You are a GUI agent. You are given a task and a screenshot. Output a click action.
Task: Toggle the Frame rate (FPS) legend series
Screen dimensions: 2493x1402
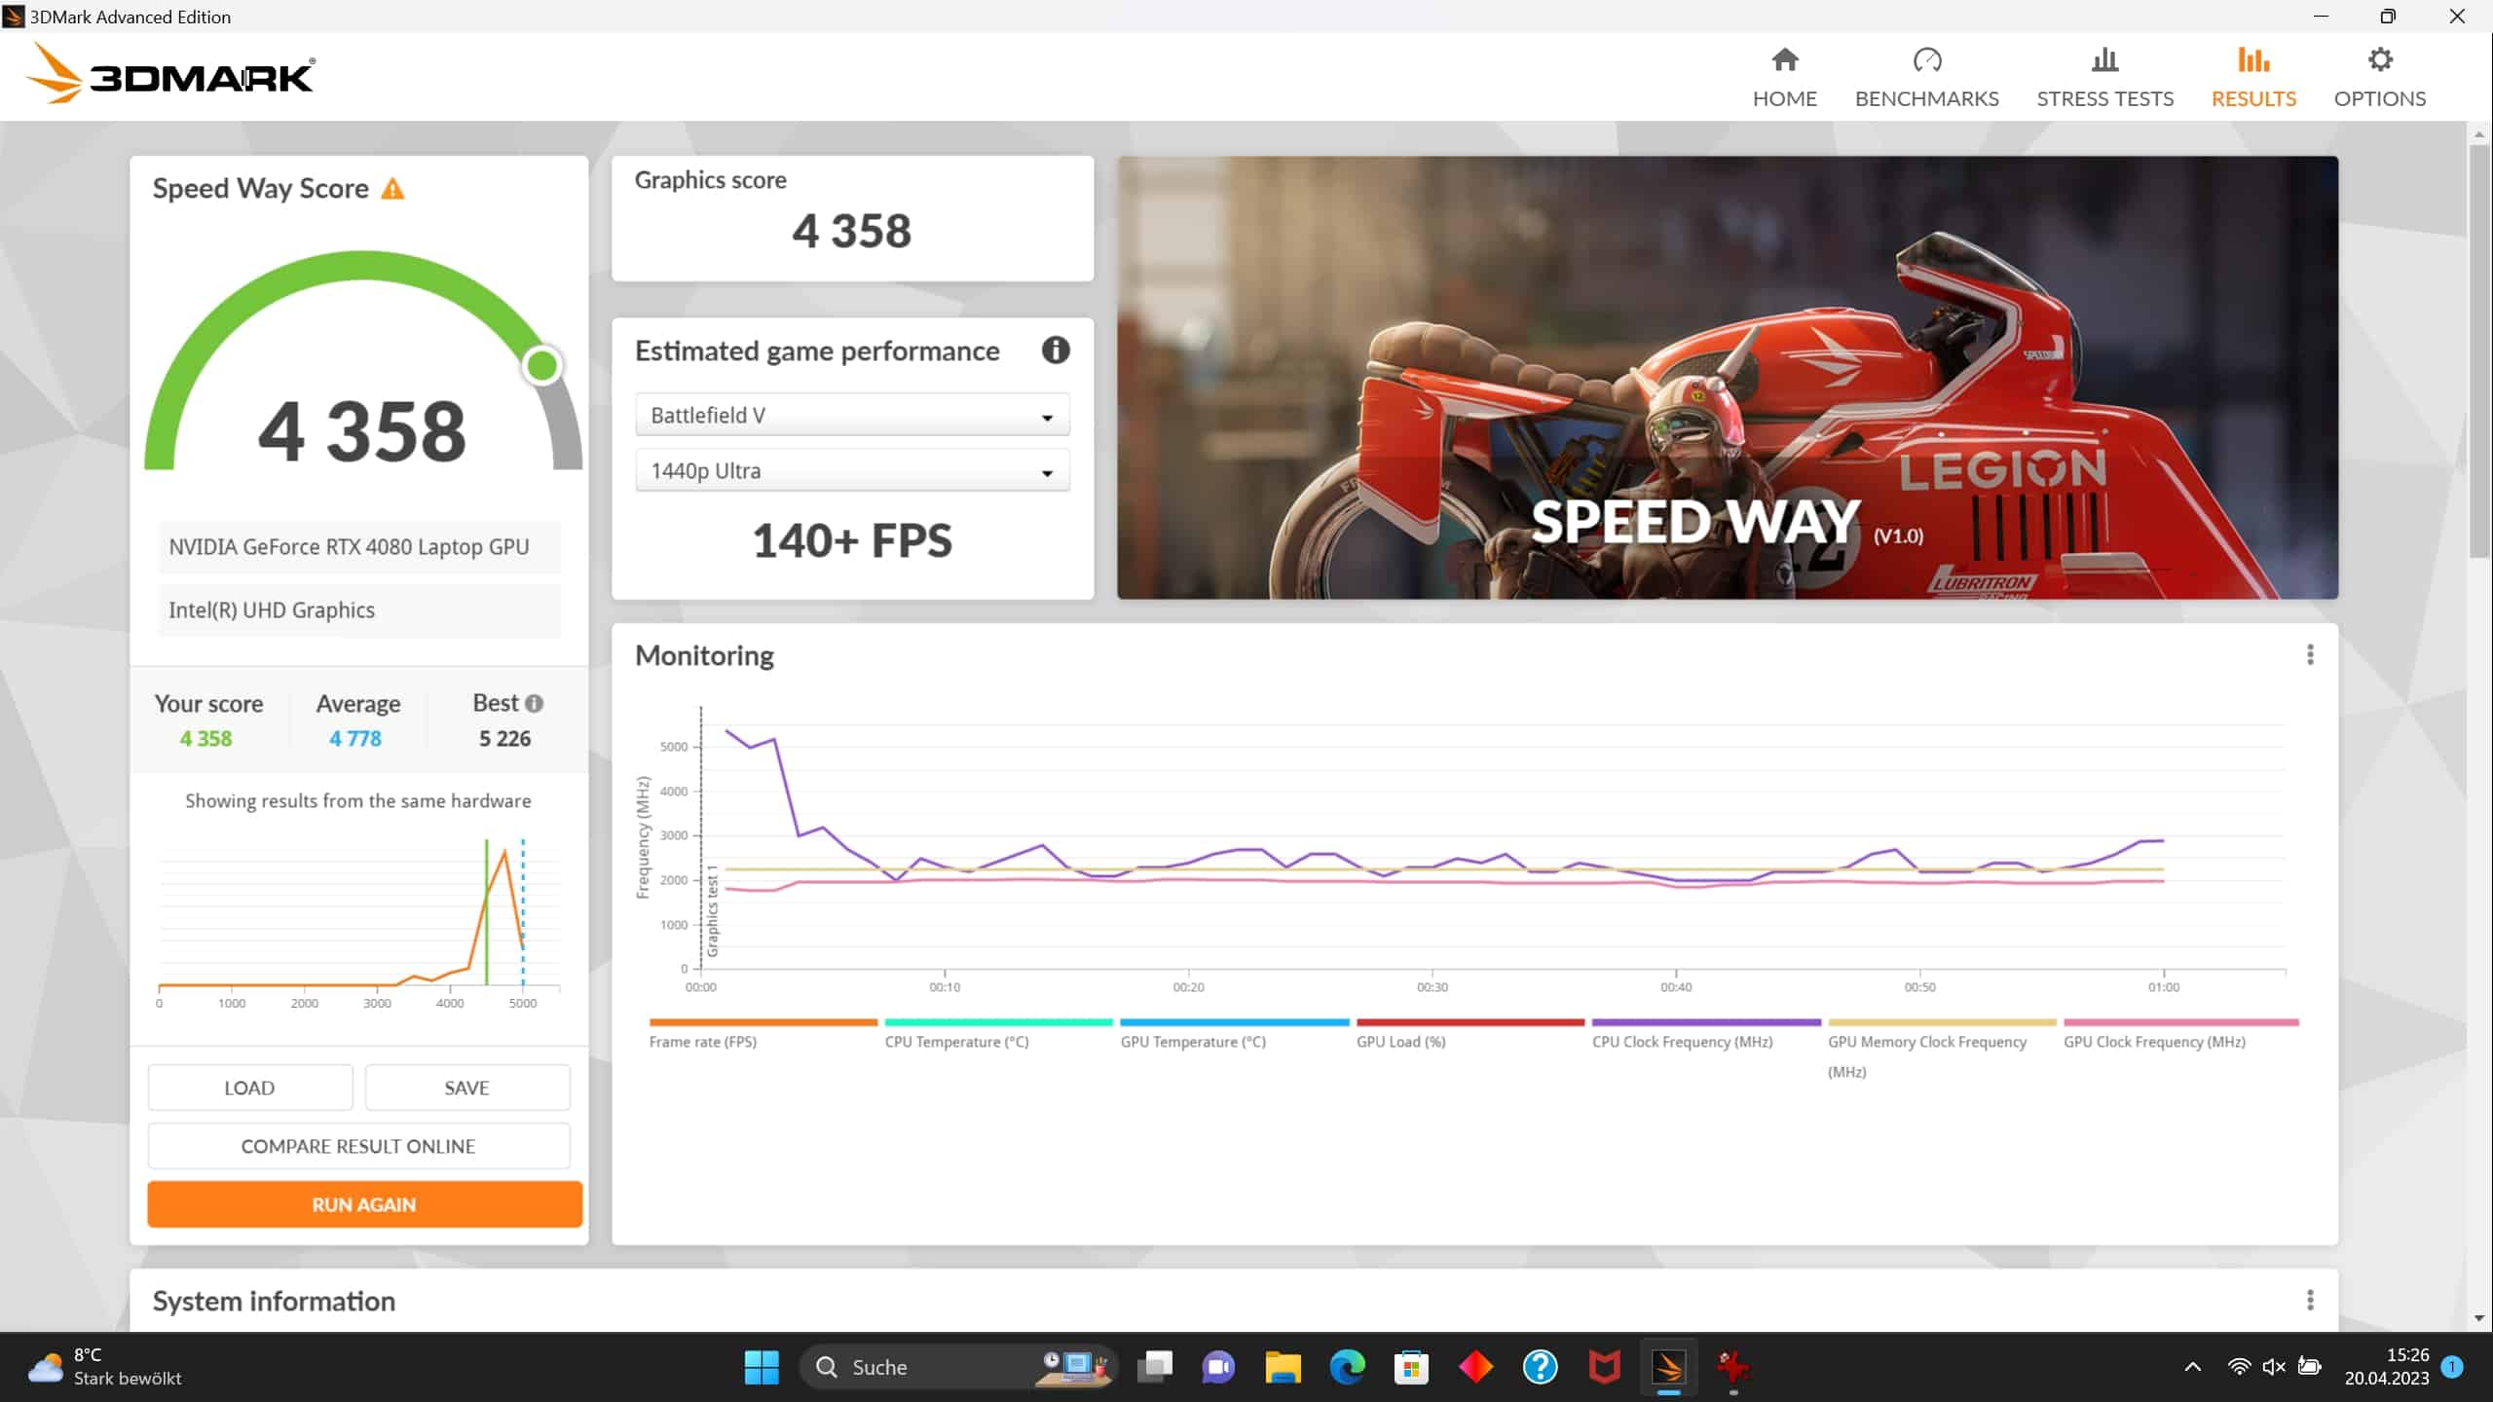(x=703, y=1042)
